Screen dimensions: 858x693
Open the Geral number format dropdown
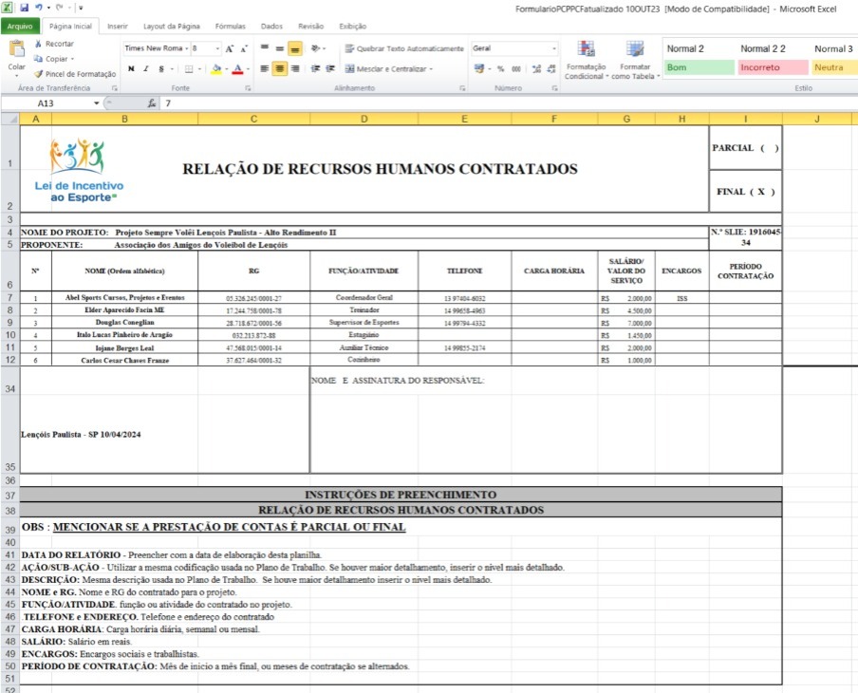tap(553, 48)
